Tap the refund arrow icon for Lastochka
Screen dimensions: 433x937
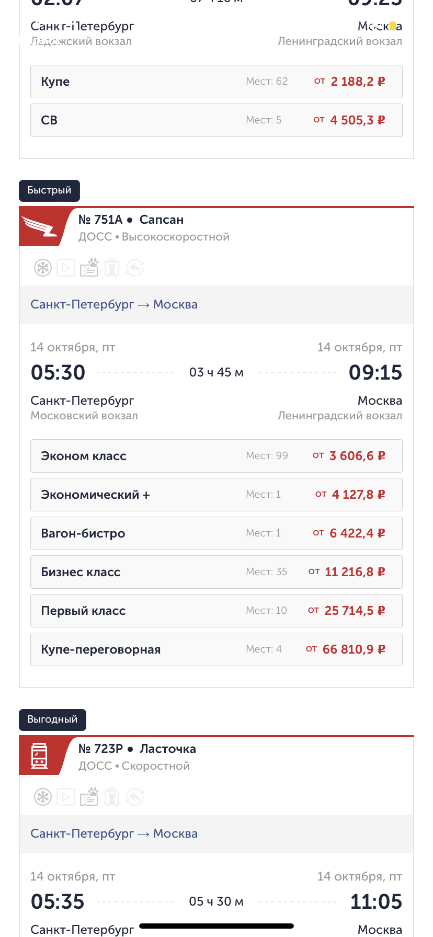pyautogui.click(x=135, y=797)
